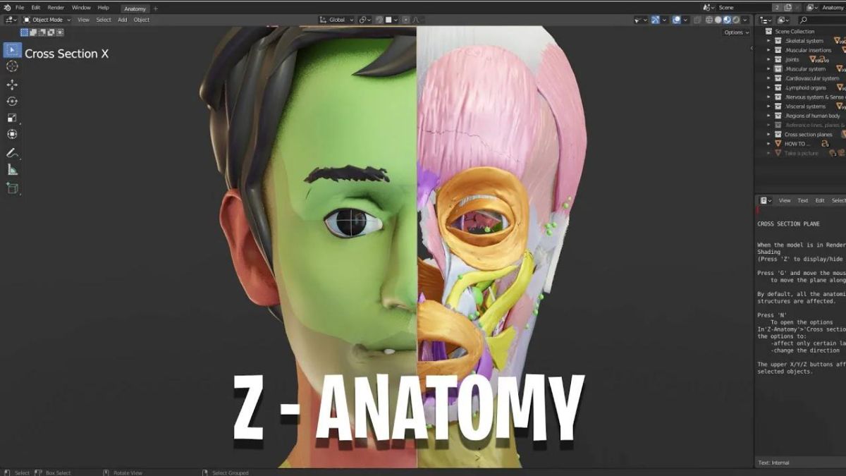Image resolution: width=846 pixels, height=476 pixels.
Task: Select the Lymphoid organs collection row
Action: [804, 87]
